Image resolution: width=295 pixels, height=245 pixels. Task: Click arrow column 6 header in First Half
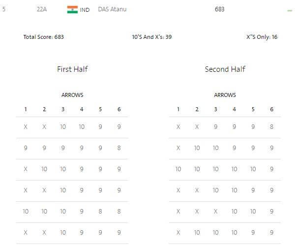tap(119, 109)
